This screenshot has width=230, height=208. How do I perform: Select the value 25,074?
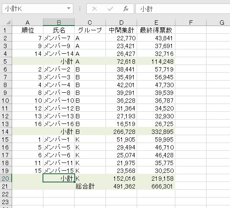121,155
